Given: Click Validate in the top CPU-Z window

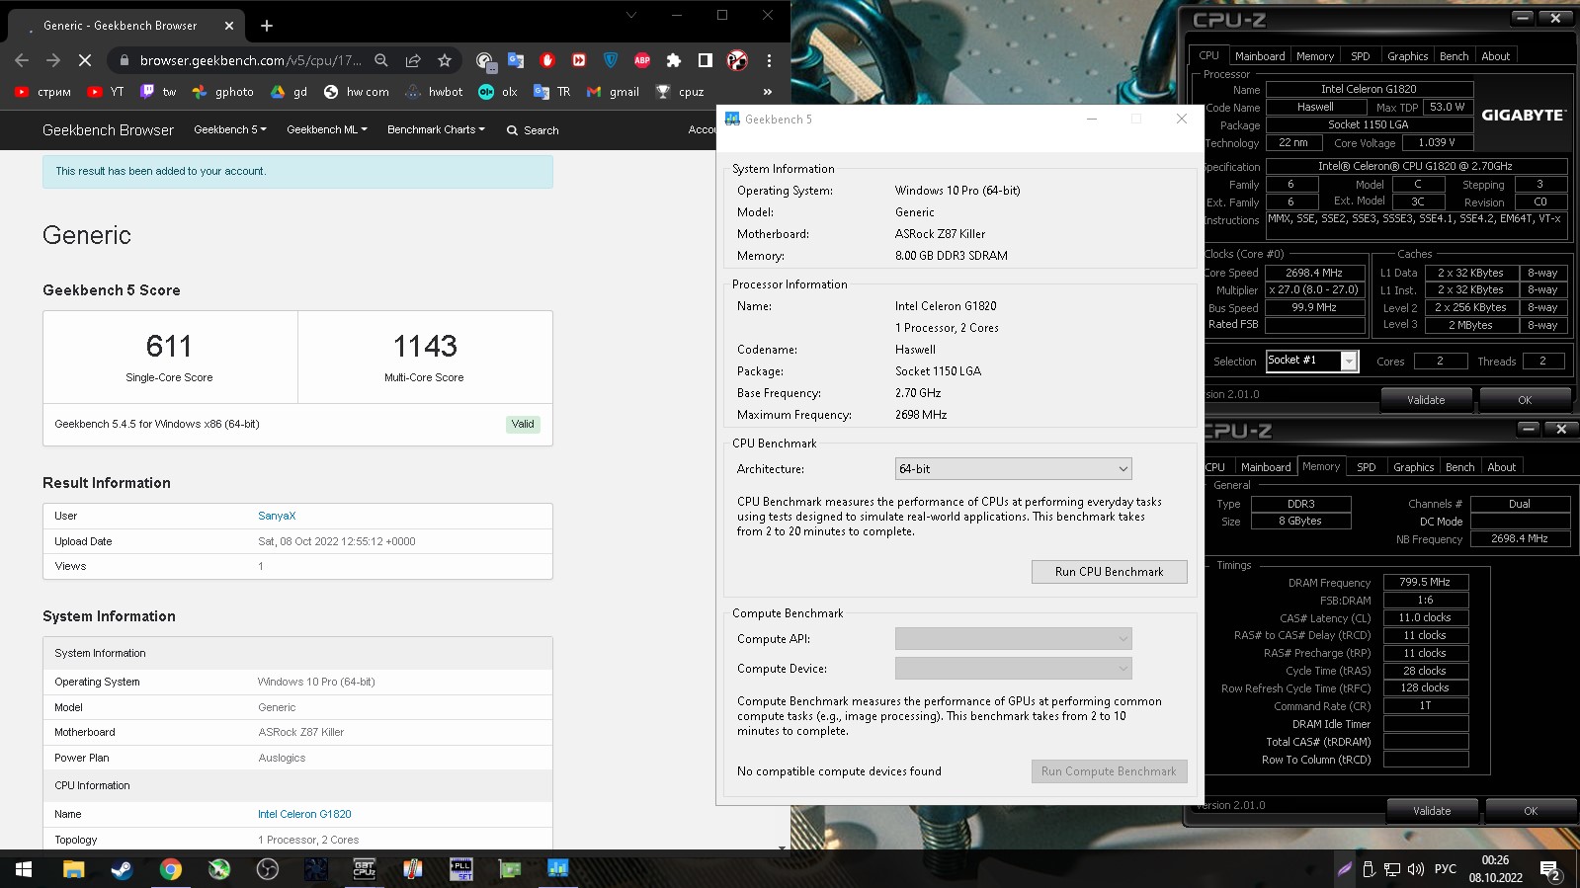Looking at the screenshot, I should point(1426,400).
